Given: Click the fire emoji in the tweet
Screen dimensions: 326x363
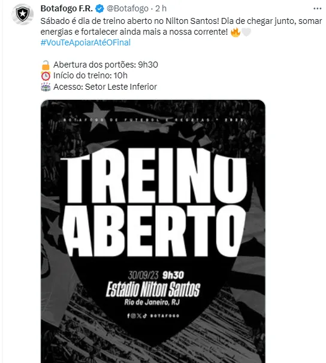Looking at the screenshot, I should tap(236, 32).
